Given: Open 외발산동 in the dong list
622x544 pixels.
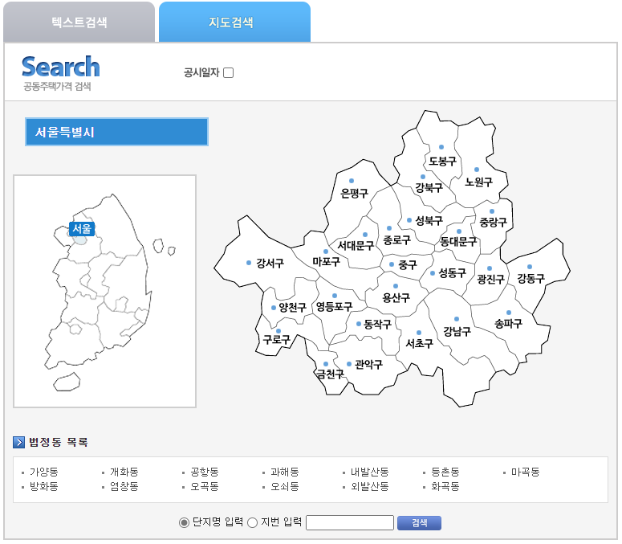Looking at the screenshot, I should 369,486.
